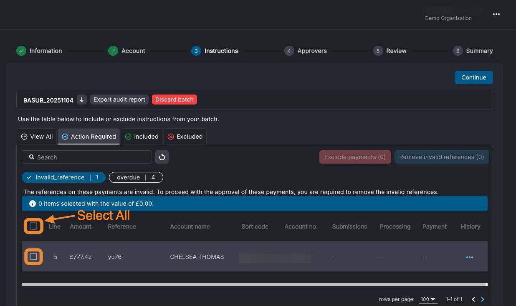Image resolution: width=516 pixels, height=306 pixels.
Task: Open the History three-dot menu for CHELSEA THOMAS
Action: [x=470, y=257]
